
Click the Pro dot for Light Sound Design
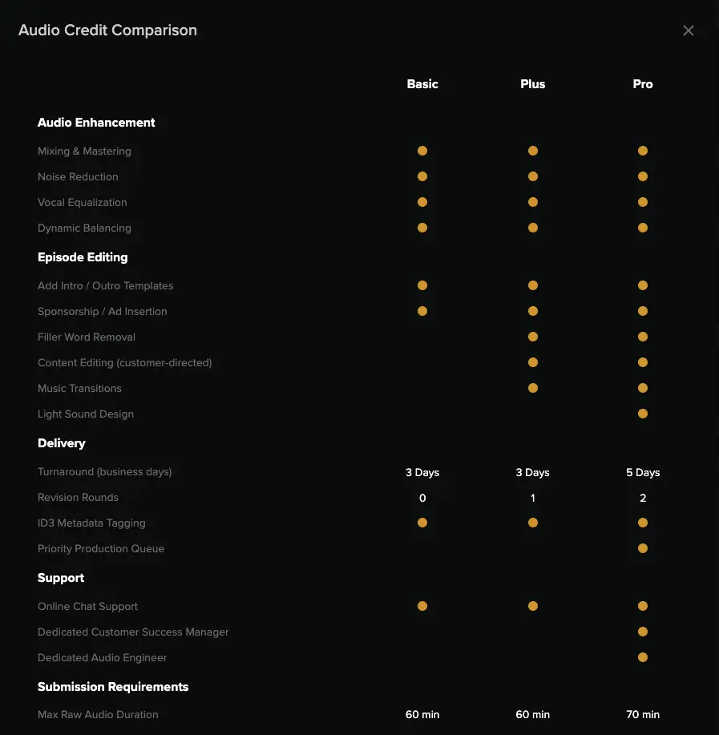(643, 414)
